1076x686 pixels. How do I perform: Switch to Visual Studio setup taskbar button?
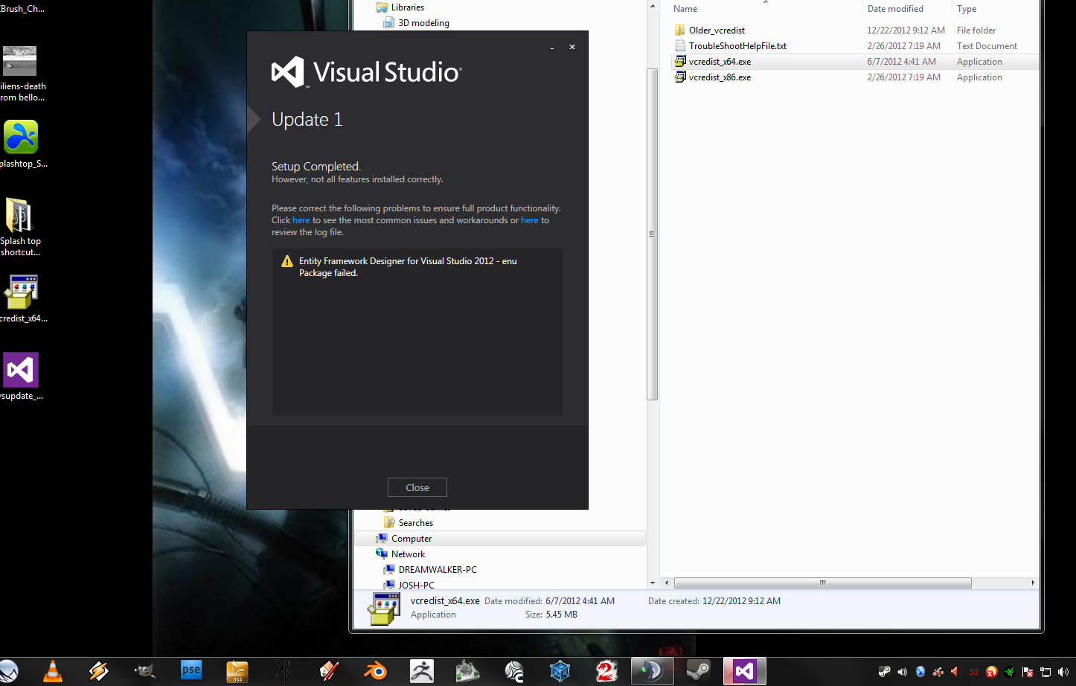(745, 671)
